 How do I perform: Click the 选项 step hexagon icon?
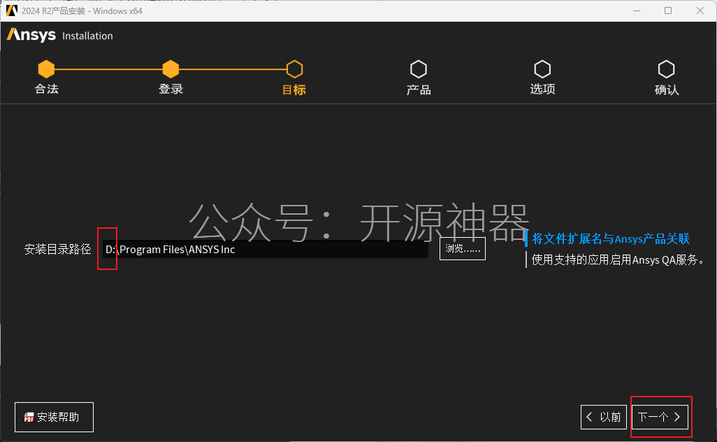542,69
